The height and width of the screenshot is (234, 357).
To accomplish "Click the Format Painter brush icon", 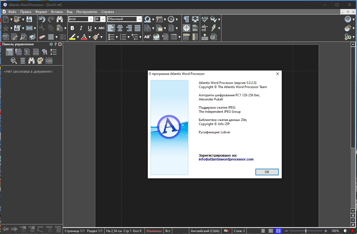I will [96, 37].
